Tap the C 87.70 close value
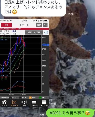The width and height of the screenshot is (95, 117). tap(23, 98)
